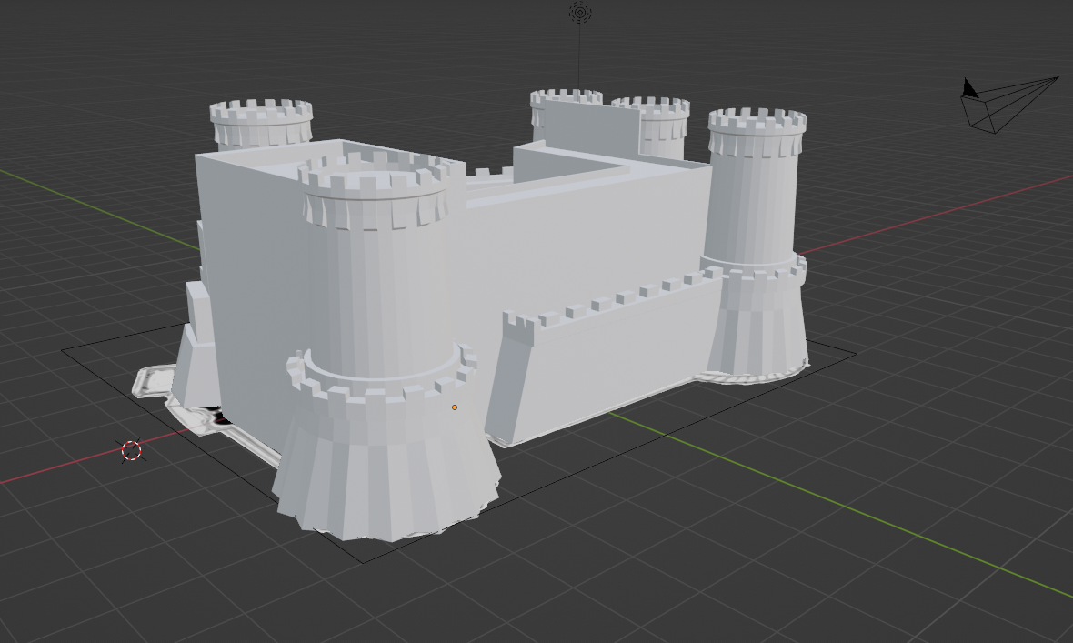Image resolution: width=1073 pixels, height=643 pixels.
Task: Click the light's vertical drop line
Action: click(x=580, y=55)
